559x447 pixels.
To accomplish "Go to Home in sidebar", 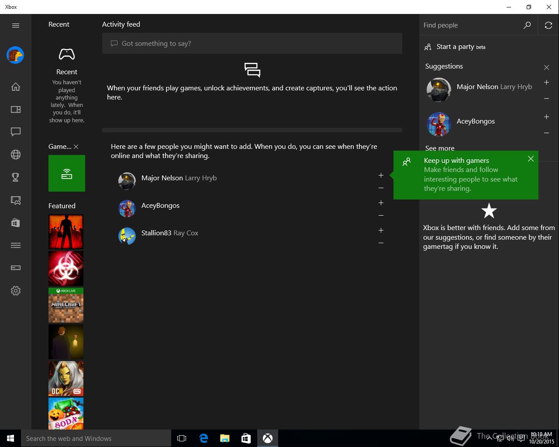I will point(16,86).
